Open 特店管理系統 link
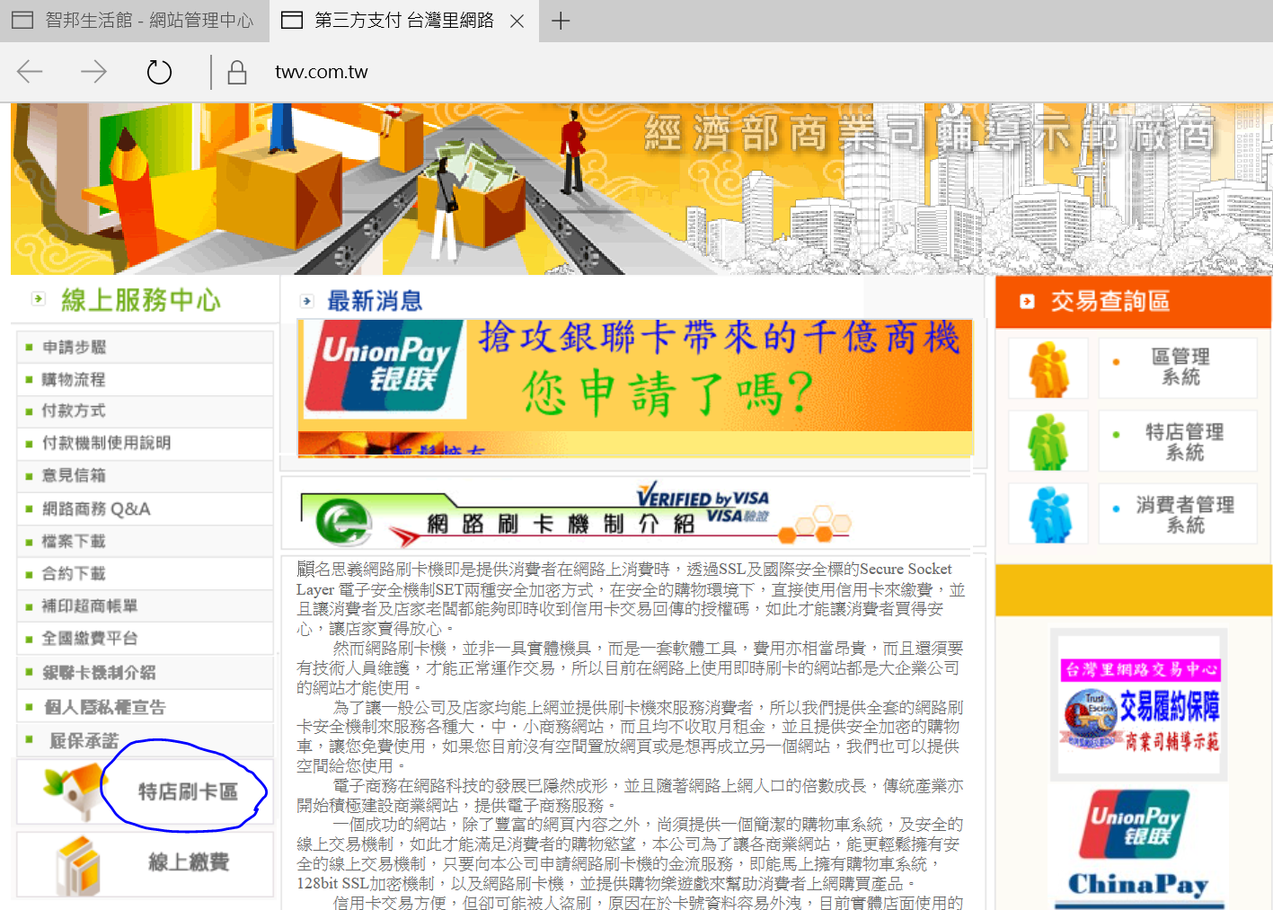This screenshot has width=1273, height=910. coord(1183,442)
